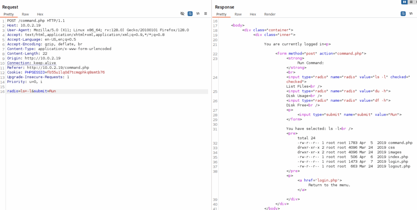Click the command.php file listing row
The width and height of the screenshot is (417, 210).
(x=355, y=143)
